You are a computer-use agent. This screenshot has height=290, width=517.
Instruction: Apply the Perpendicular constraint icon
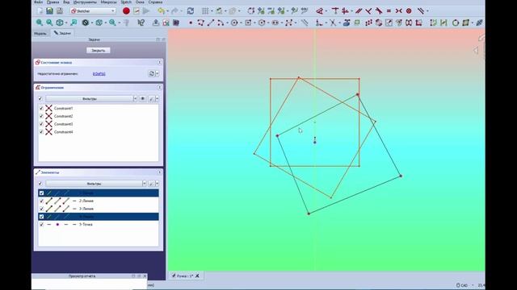368,10
